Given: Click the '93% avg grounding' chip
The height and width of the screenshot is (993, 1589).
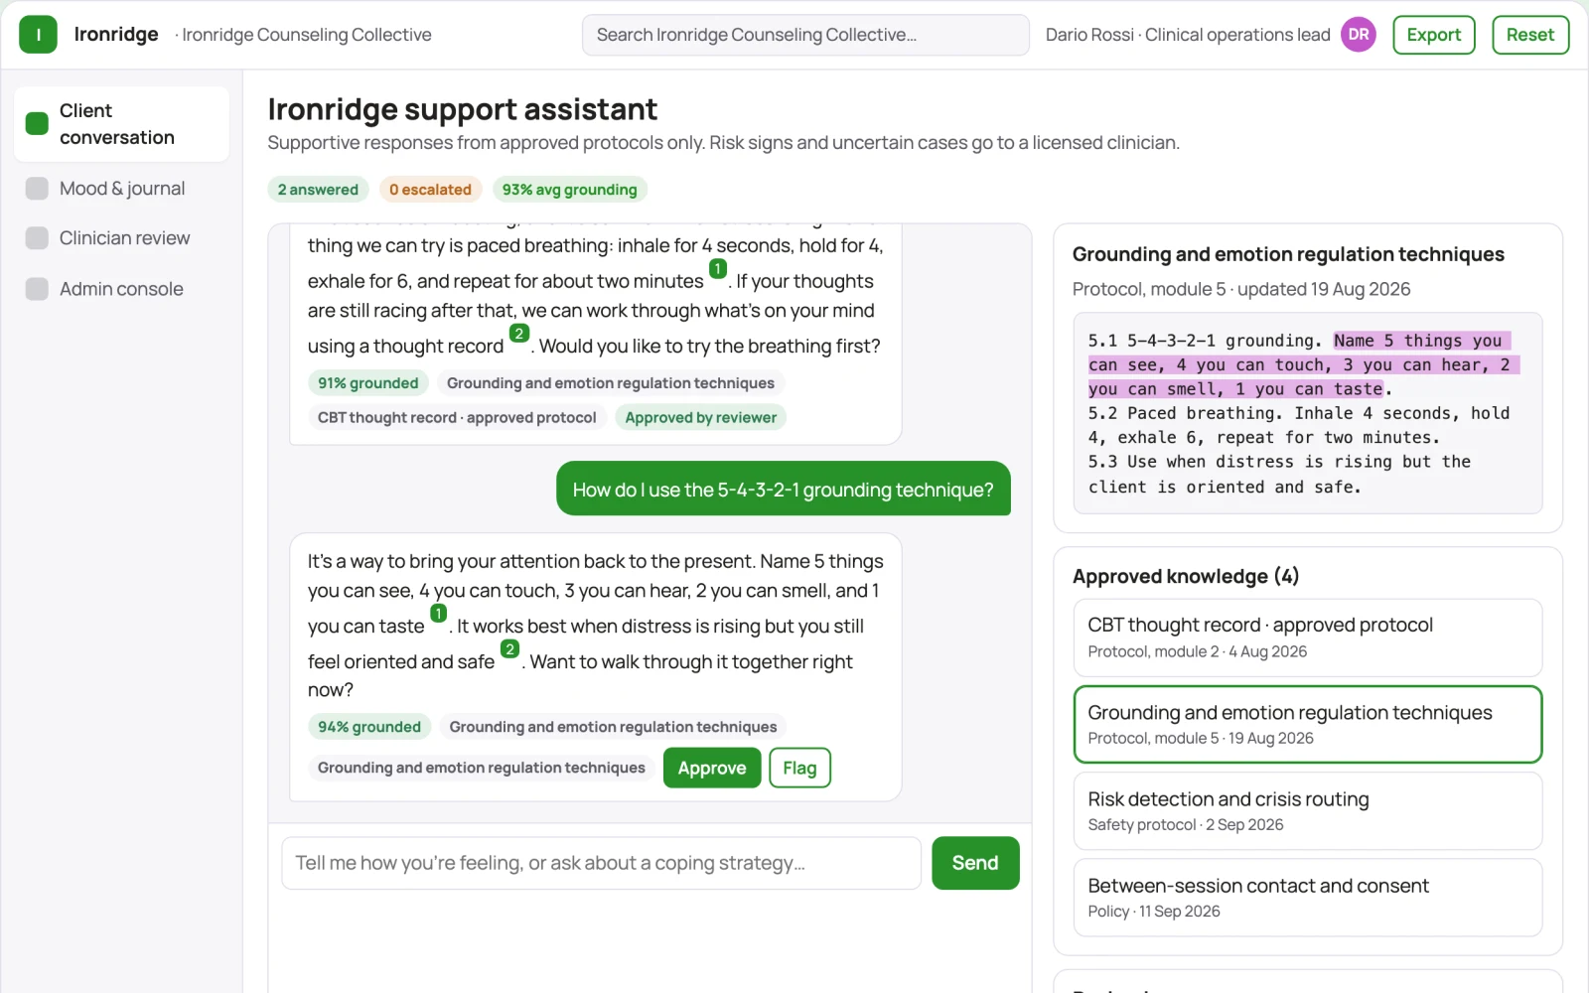Looking at the screenshot, I should pyautogui.click(x=569, y=190).
